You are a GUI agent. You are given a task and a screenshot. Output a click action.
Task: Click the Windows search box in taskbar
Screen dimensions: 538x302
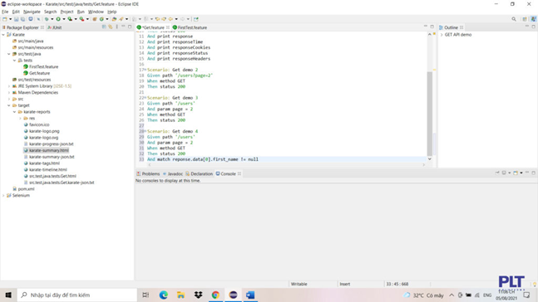pos(77,295)
